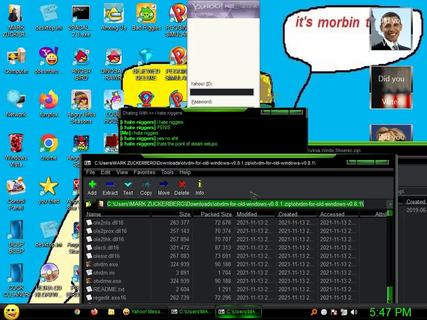Image resolution: width=427 pixels, height=320 pixels.
Task: Click the magnifier tray icon
Action: (314, 312)
